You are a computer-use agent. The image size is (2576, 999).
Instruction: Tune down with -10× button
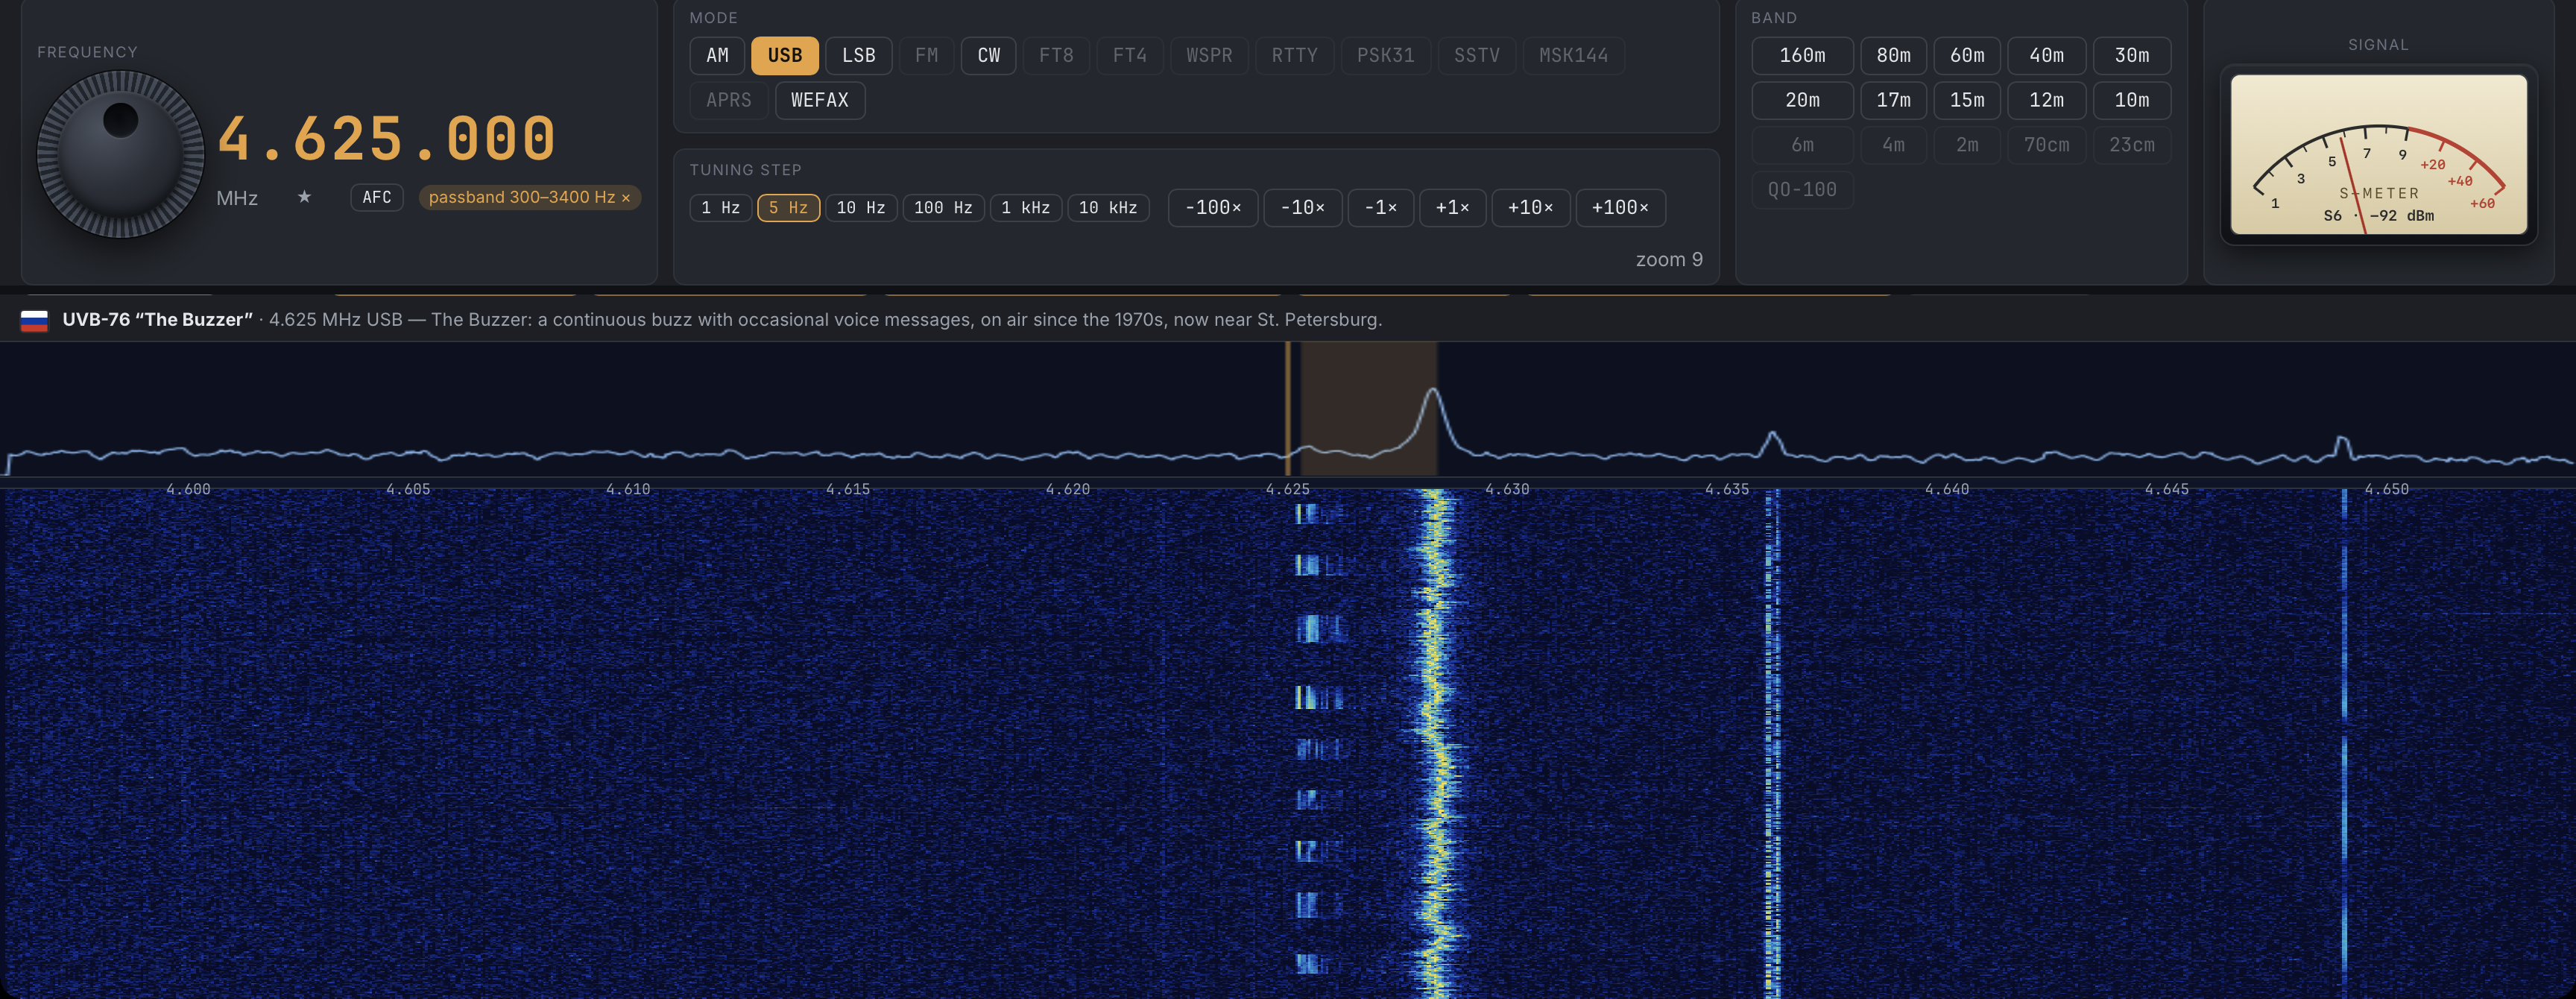coord(1303,207)
